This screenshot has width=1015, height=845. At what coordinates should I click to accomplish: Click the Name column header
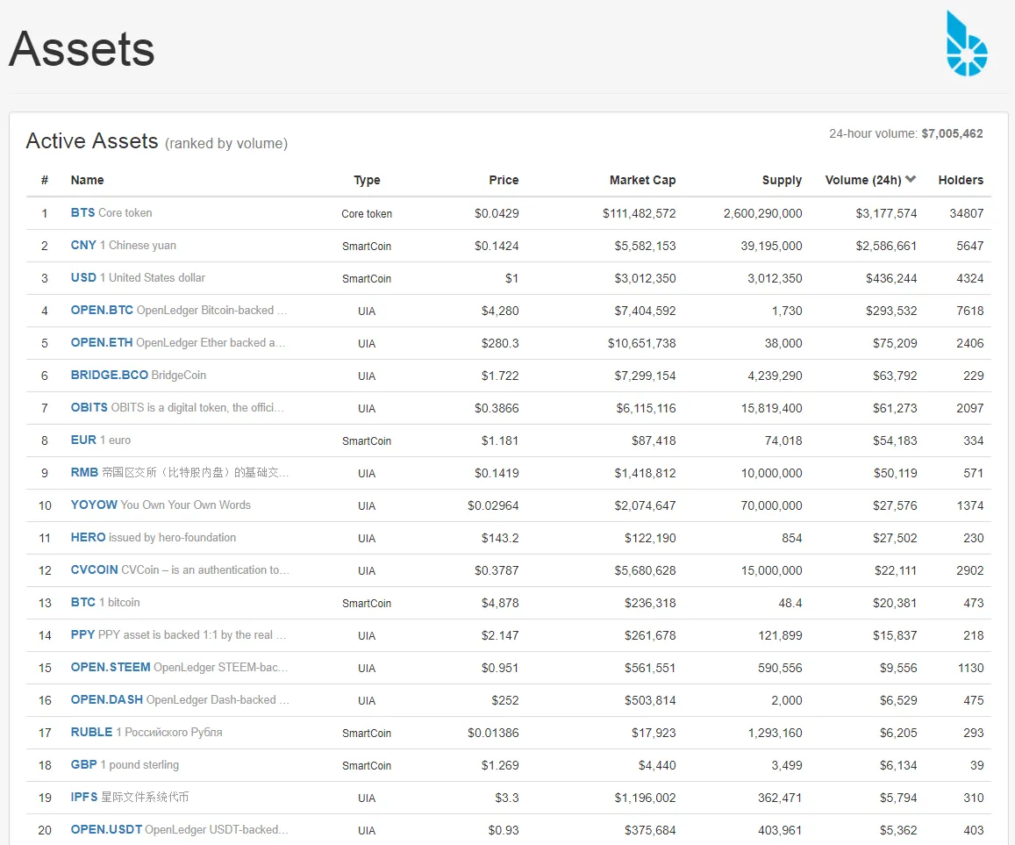pyautogui.click(x=87, y=180)
